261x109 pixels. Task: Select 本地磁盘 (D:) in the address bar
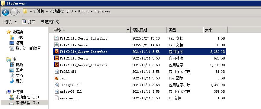[61, 11]
